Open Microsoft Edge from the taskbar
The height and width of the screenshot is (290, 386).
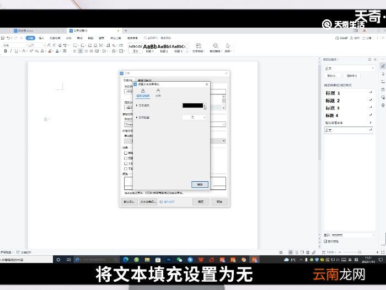(126, 260)
